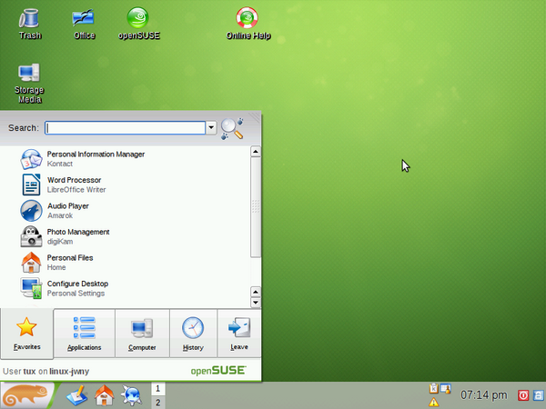The height and width of the screenshot is (409, 546).
Task: Open digiKam Photo Management
Action: coord(77,237)
